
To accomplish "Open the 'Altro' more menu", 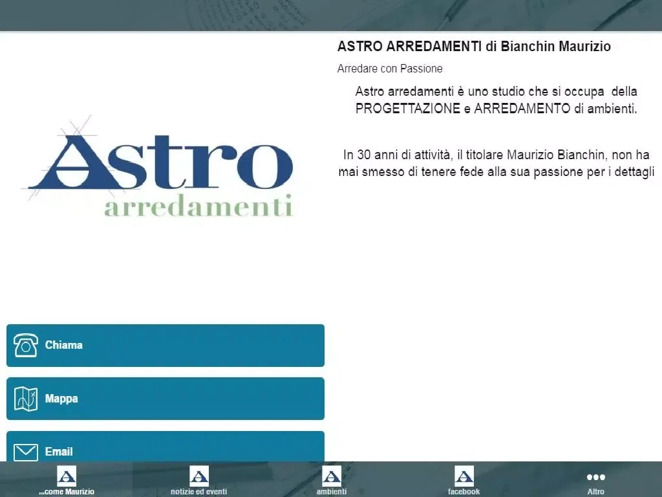I will (x=595, y=480).
